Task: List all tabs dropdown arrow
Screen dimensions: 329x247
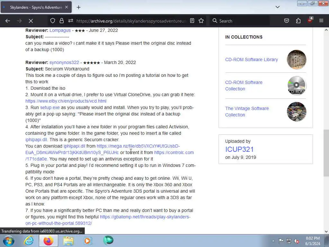Action: point(278,7)
